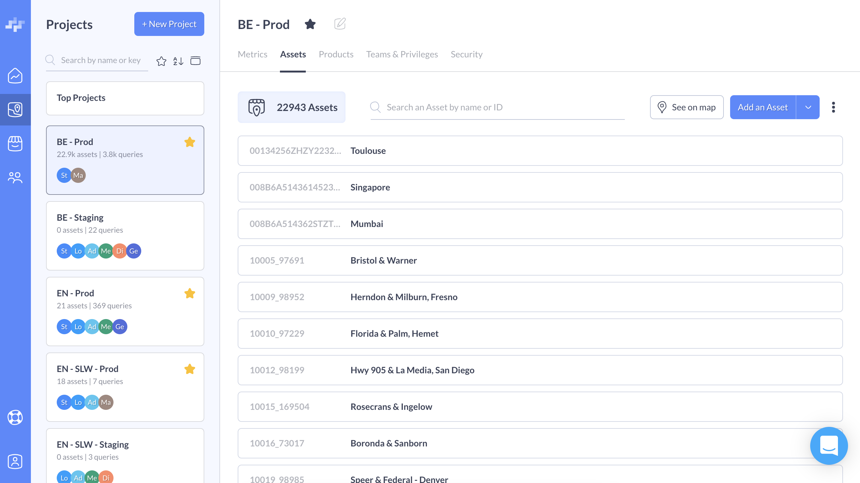Click the New Project button
Viewport: 860px width, 483px height.
click(169, 24)
